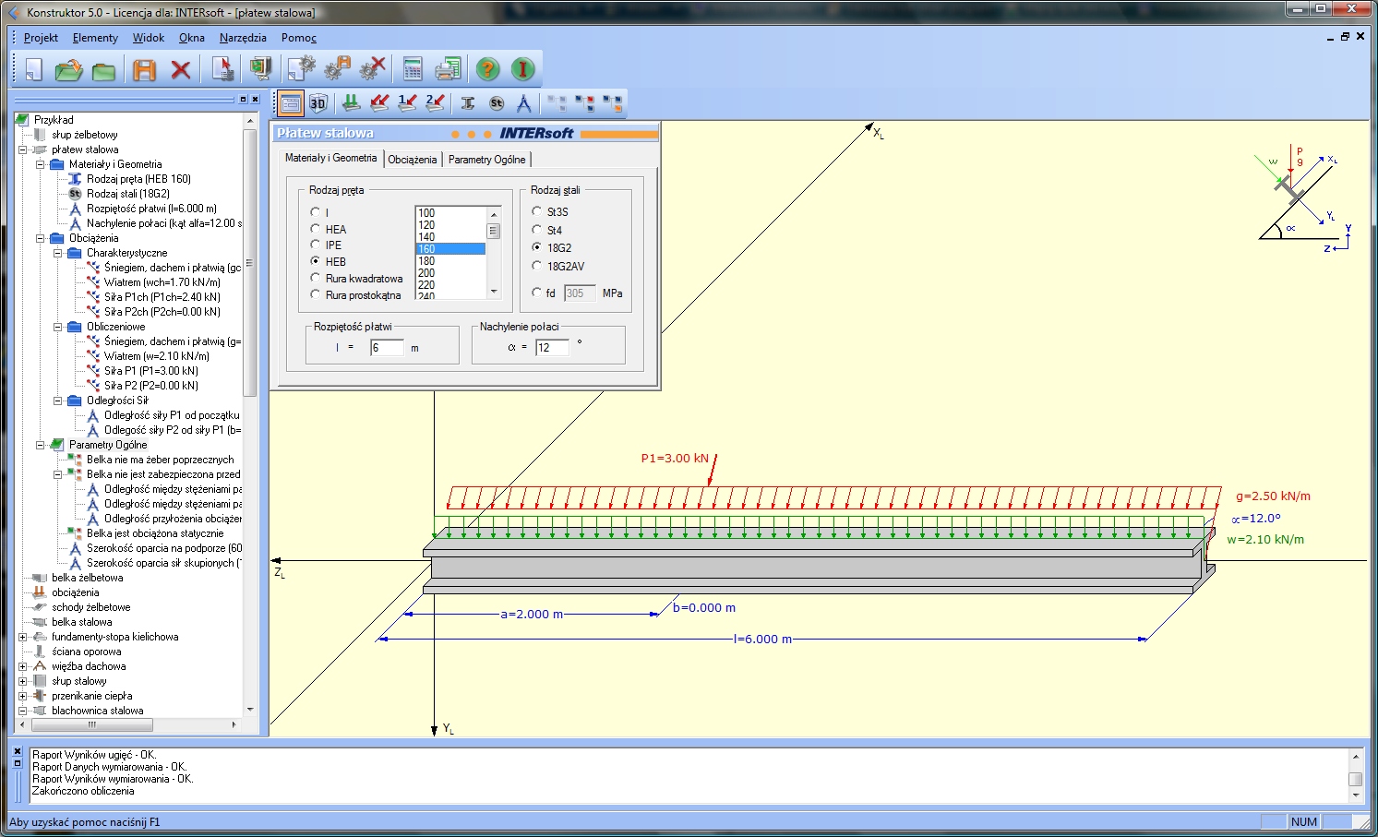Click the Rozpiętość płatwi input field
The height and width of the screenshot is (837, 1378).
387,348
